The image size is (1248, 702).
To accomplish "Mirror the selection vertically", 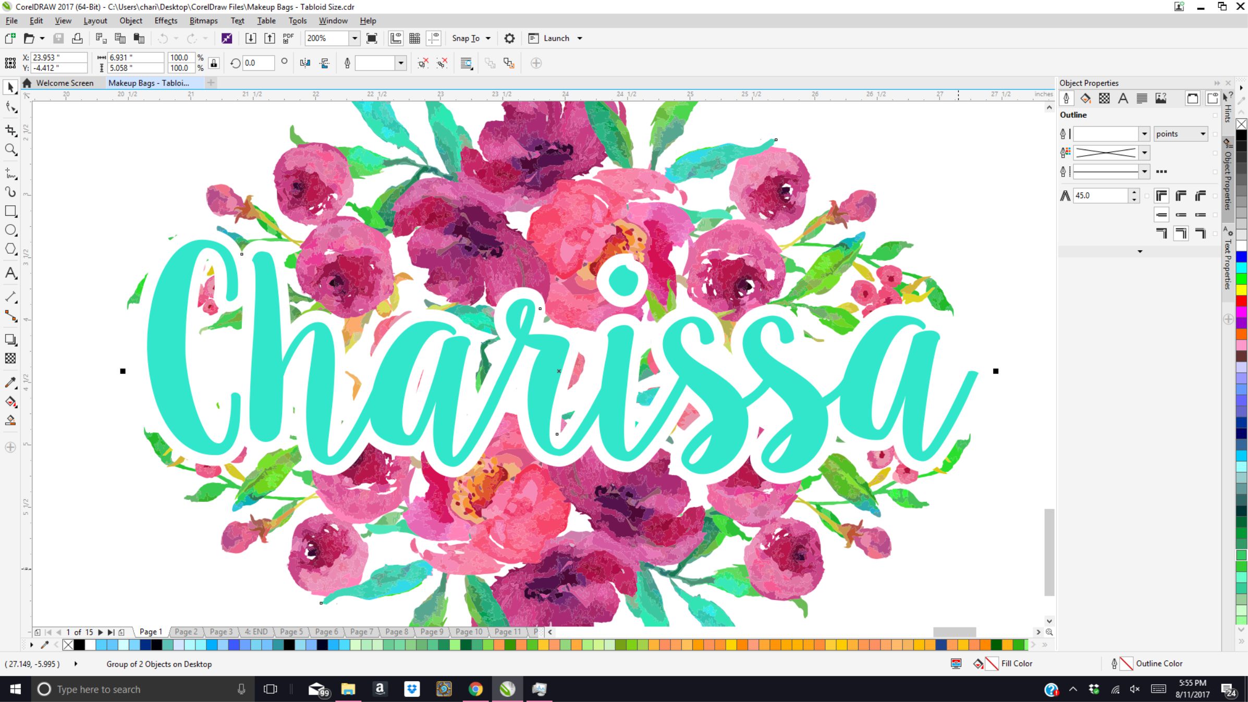I will click(x=324, y=63).
